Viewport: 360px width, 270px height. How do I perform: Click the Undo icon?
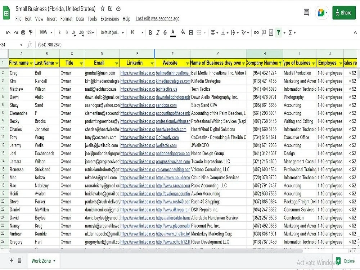click(8, 33)
